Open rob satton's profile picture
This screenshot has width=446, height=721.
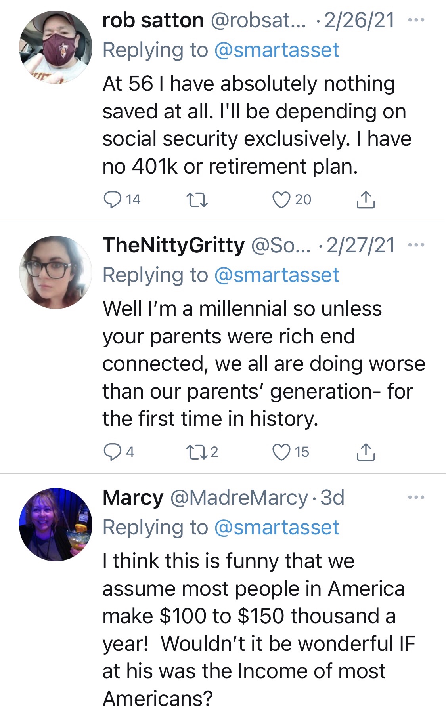click(x=56, y=47)
